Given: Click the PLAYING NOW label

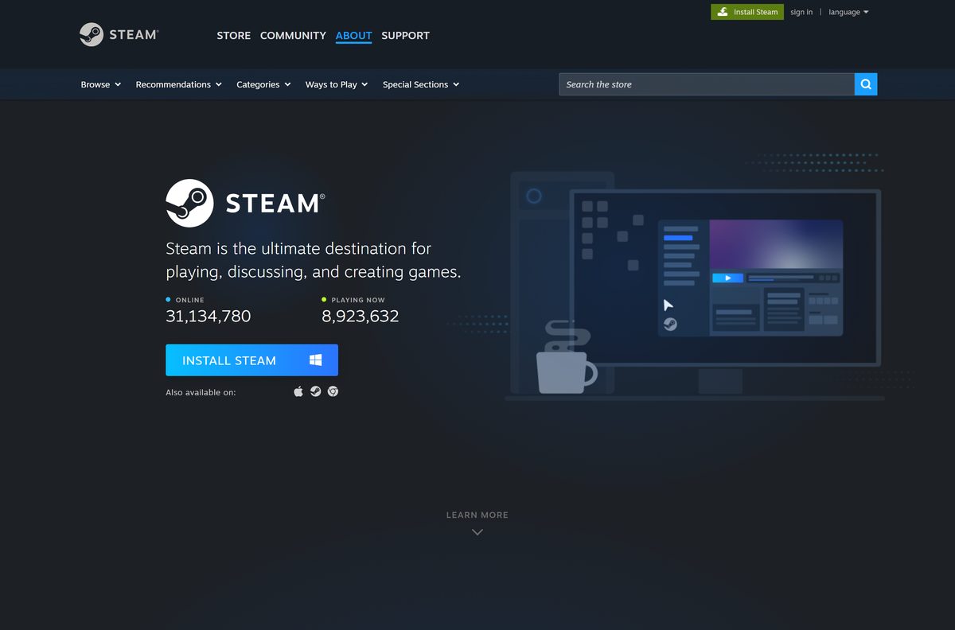Looking at the screenshot, I should pos(358,300).
